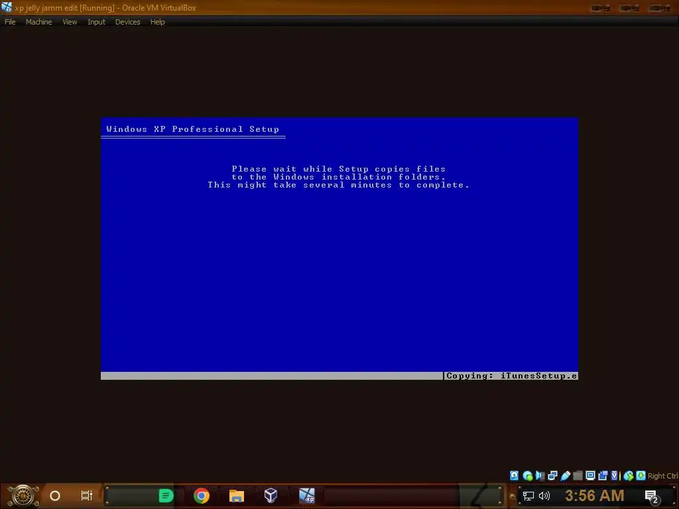Viewport: 679px width, 509px height.
Task: Click the optical disk status icon
Action: click(527, 476)
